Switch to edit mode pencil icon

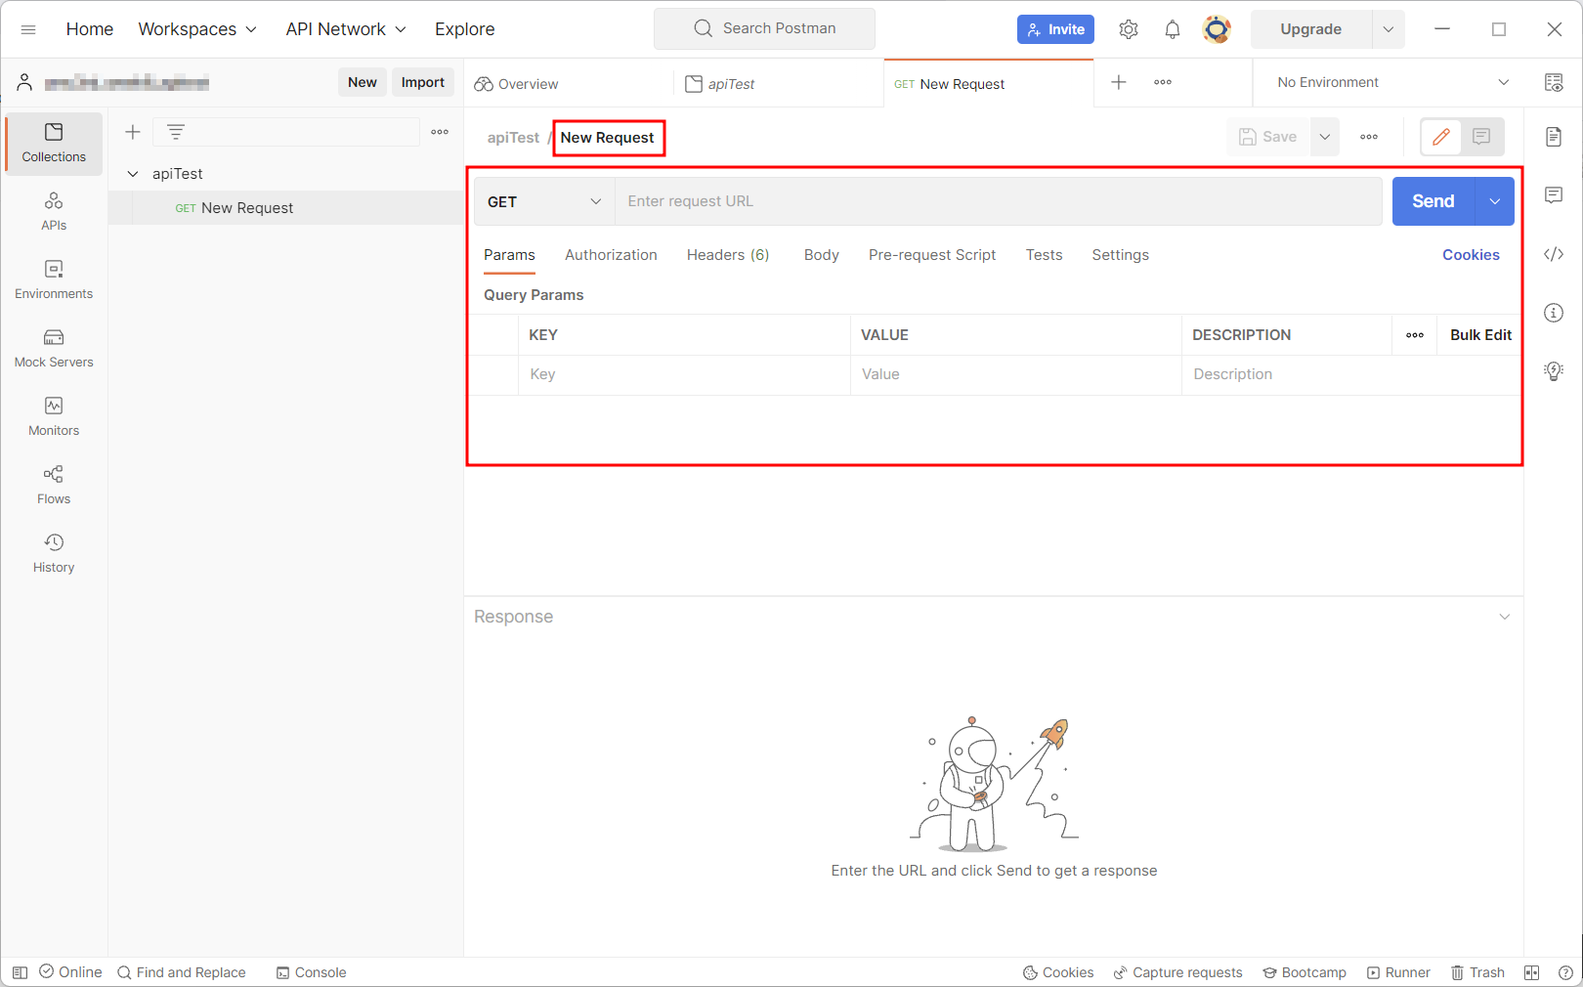point(1441,137)
